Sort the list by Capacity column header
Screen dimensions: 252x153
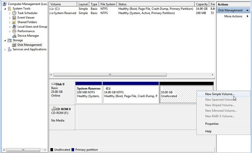coord(202,4)
